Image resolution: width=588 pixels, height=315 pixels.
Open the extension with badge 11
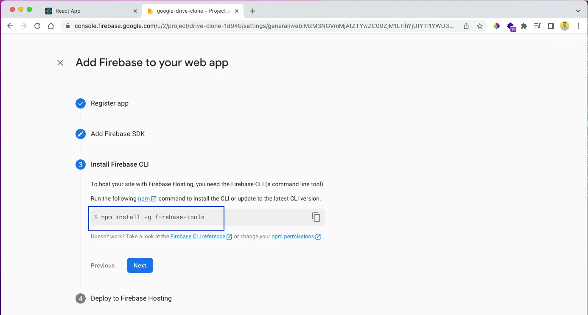pos(511,27)
